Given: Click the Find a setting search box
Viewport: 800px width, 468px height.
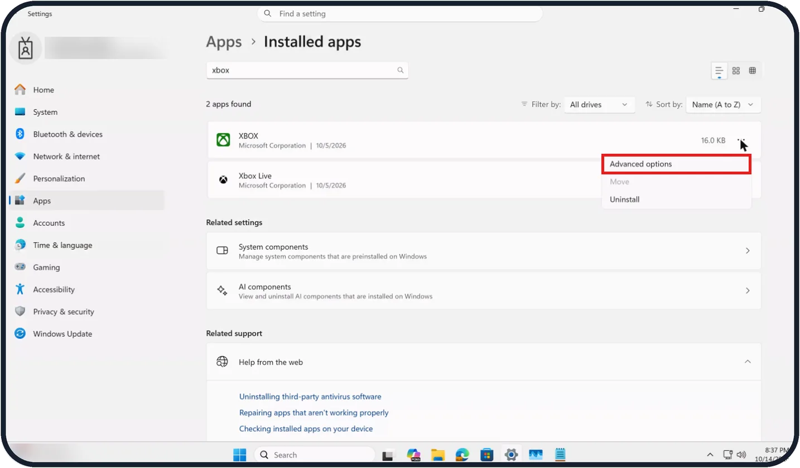Looking at the screenshot, I should [400, 13].
